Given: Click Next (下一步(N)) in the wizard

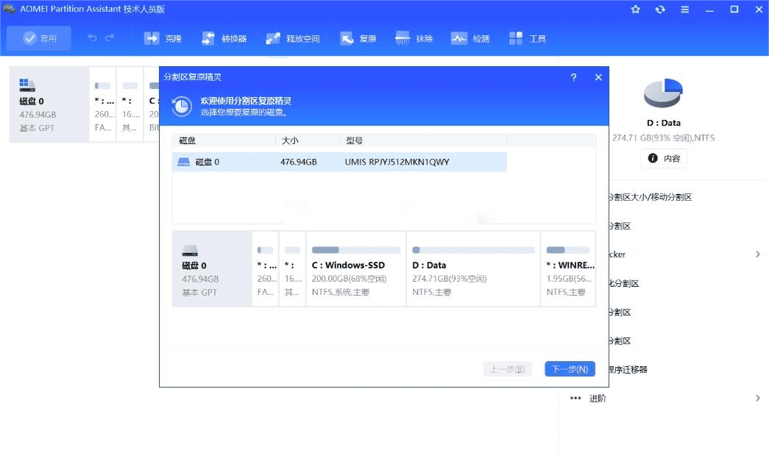Looking at the screenshot, I should (x=570, y=369).
